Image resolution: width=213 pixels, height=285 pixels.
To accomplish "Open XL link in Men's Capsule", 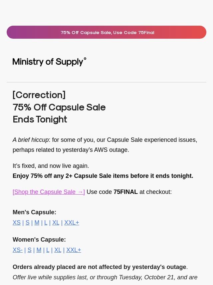I will 56,223.
